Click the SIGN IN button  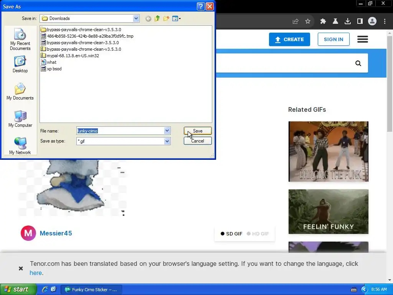click(334, 40)
